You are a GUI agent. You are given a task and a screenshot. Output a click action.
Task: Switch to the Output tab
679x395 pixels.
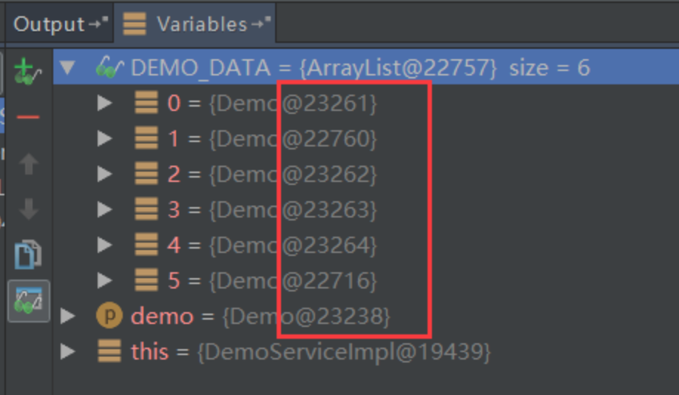[x=60, y=24]
